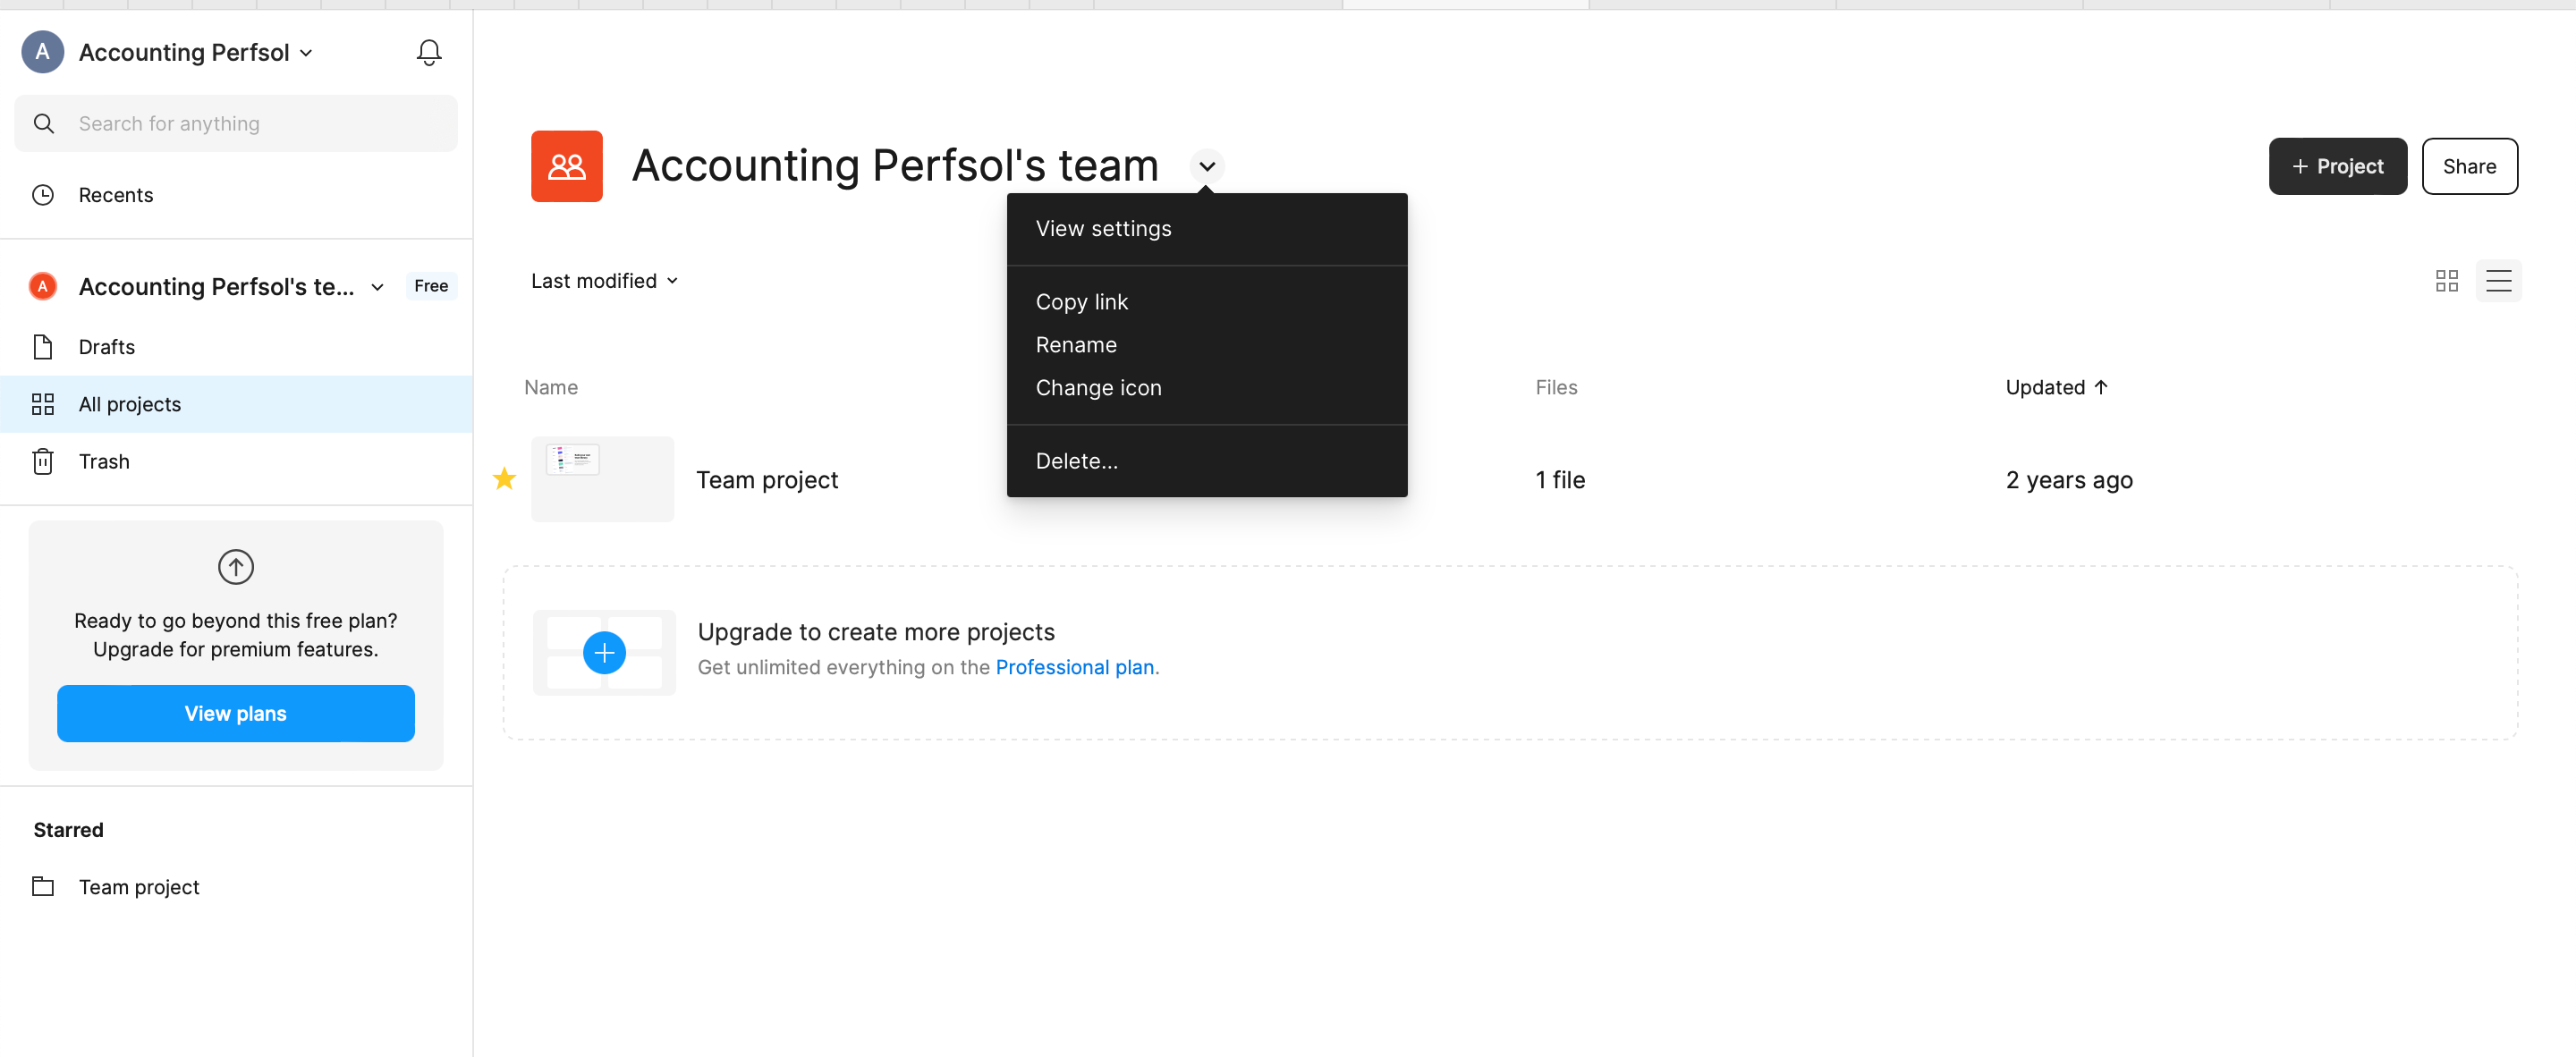Choose Copy link from the menu
Image resolution: width=2576 pixels, height=1057 pixels.
[x=1207, y=302]
